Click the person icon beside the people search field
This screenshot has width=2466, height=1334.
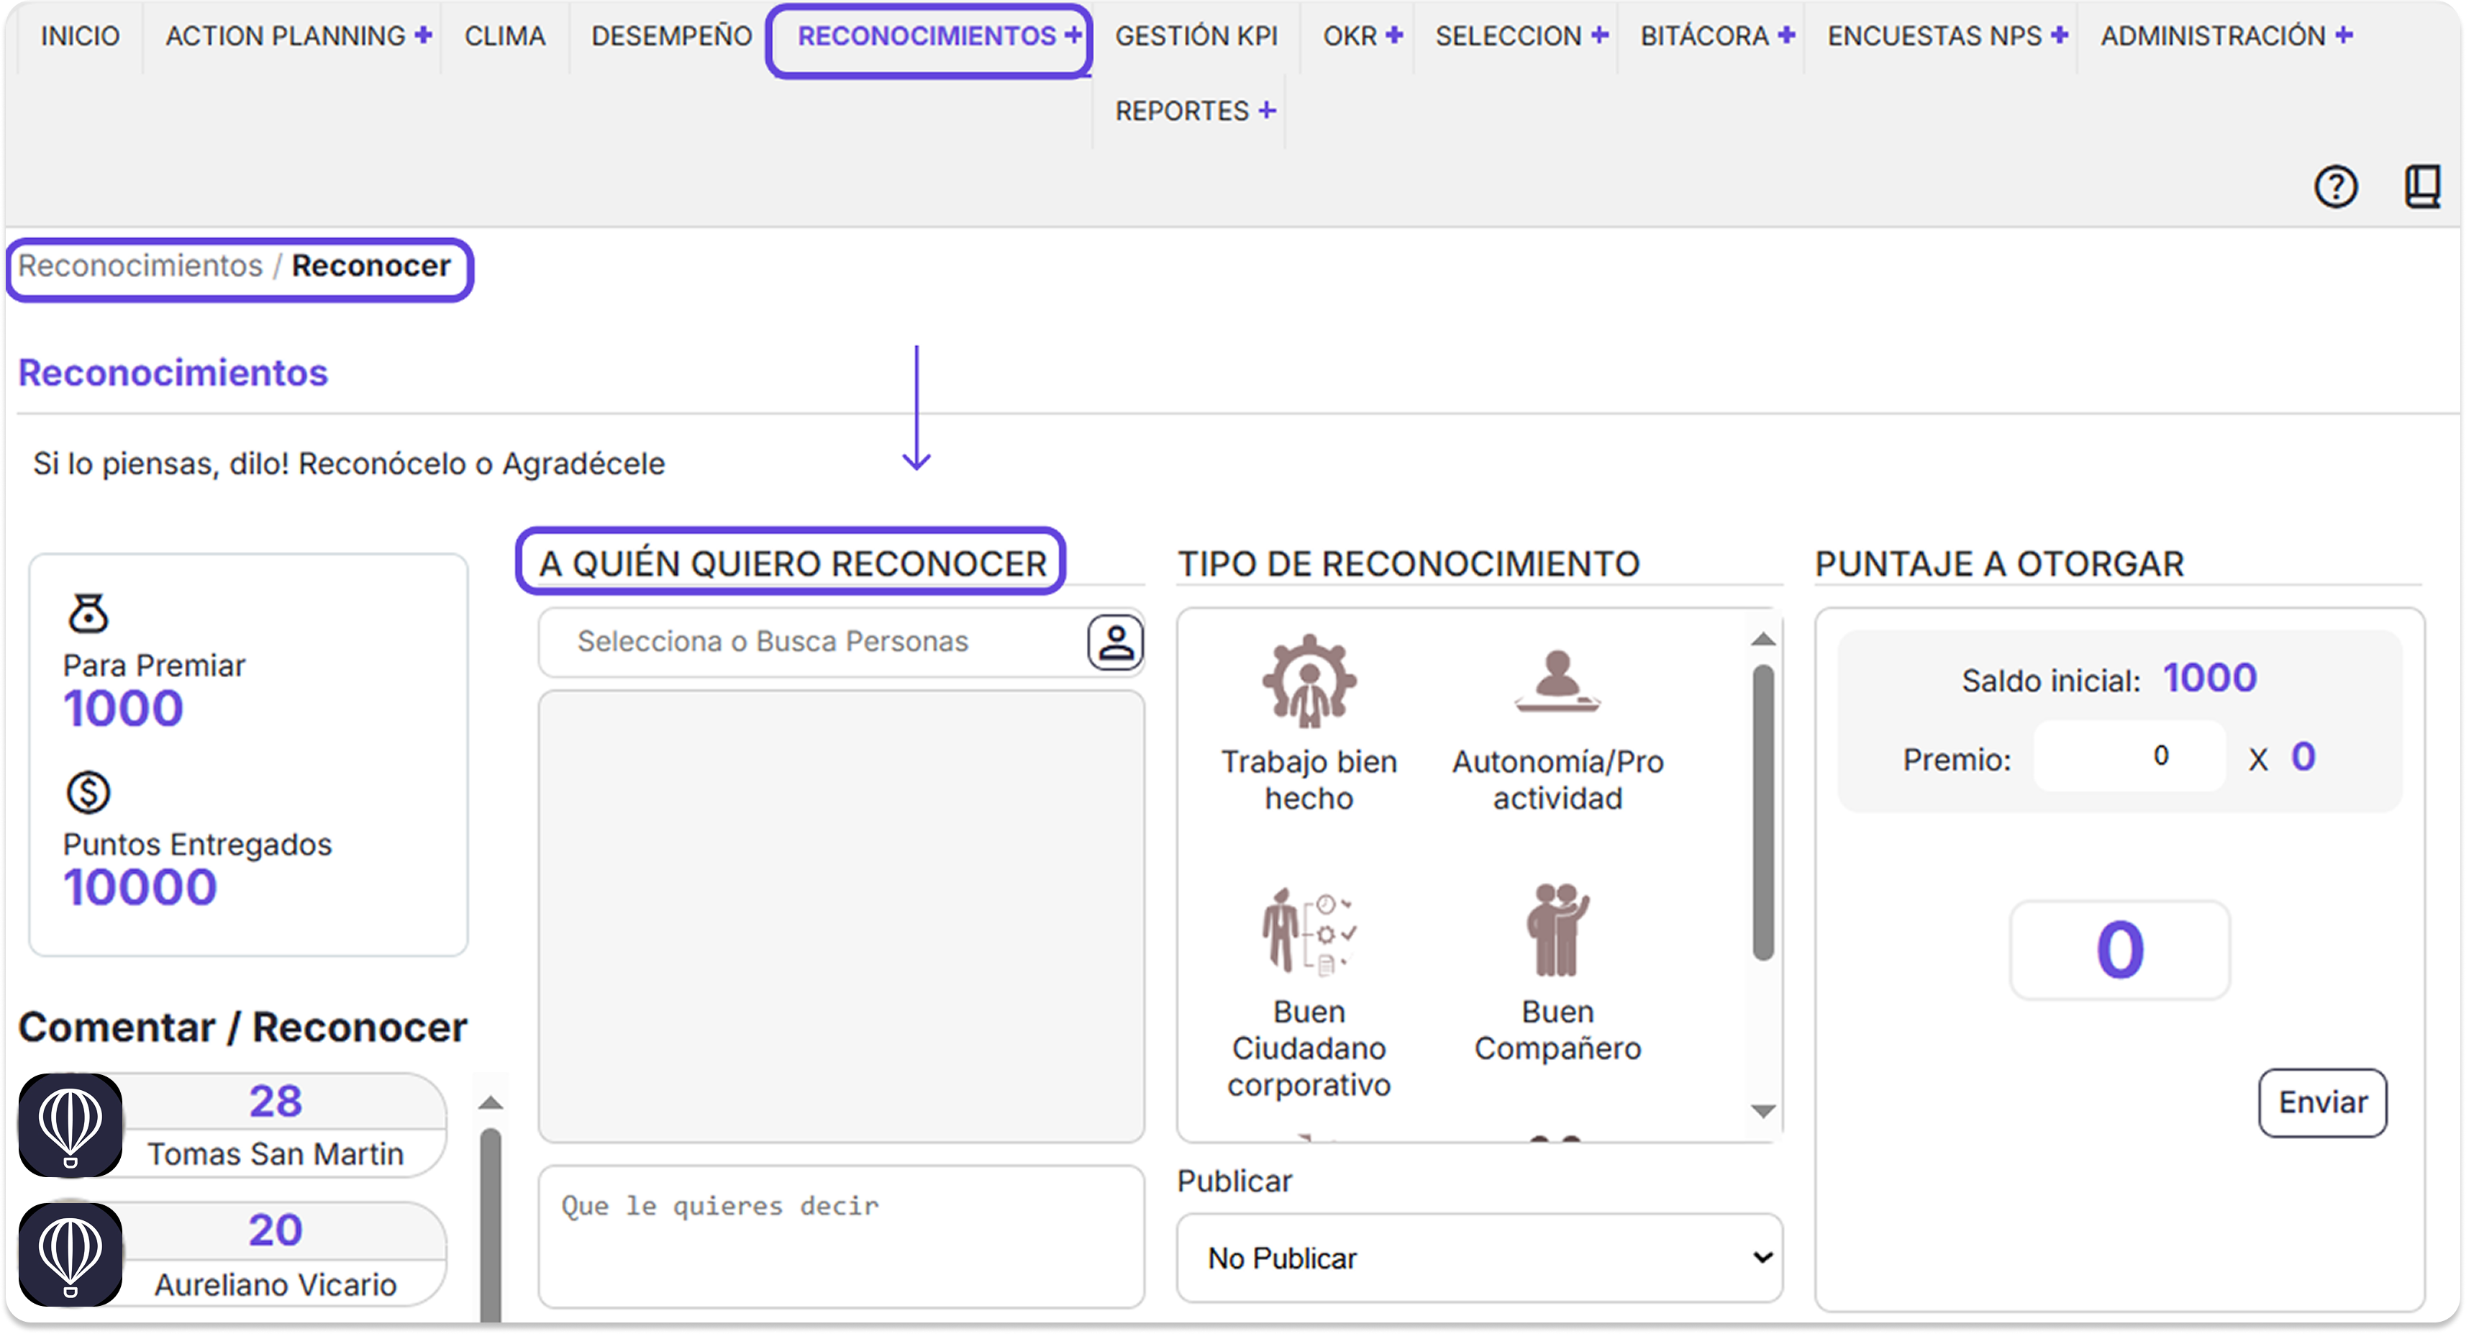tap(1116, 642)
